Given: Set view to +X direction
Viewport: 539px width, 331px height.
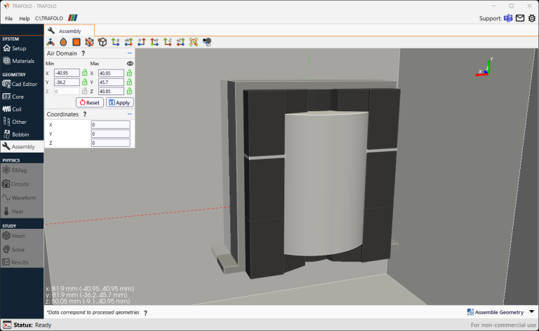Looking at the screenshot, I should pos(128,42).
